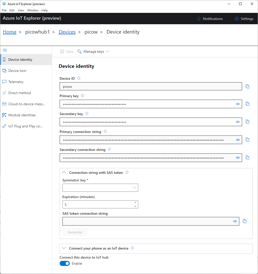Open the Help menu
The width and height of the screenshot is (258, 274).
(x=44, y=10)
